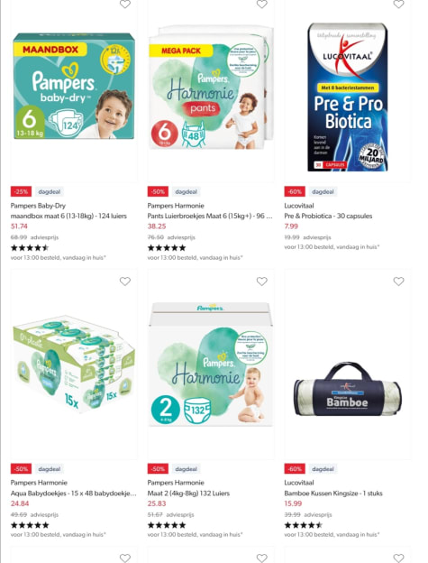Click the heart on Bamboe Kussen product

pos(398,281)
